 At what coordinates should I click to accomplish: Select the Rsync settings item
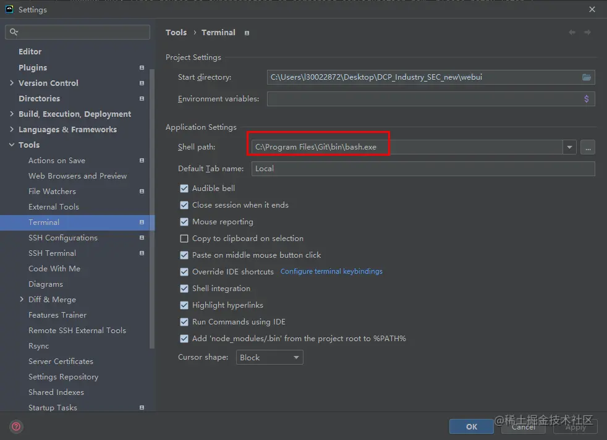click(x=38, y=346)
